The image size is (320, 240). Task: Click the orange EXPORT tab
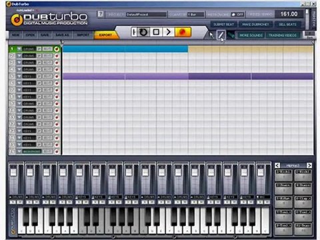click(105, 35)
